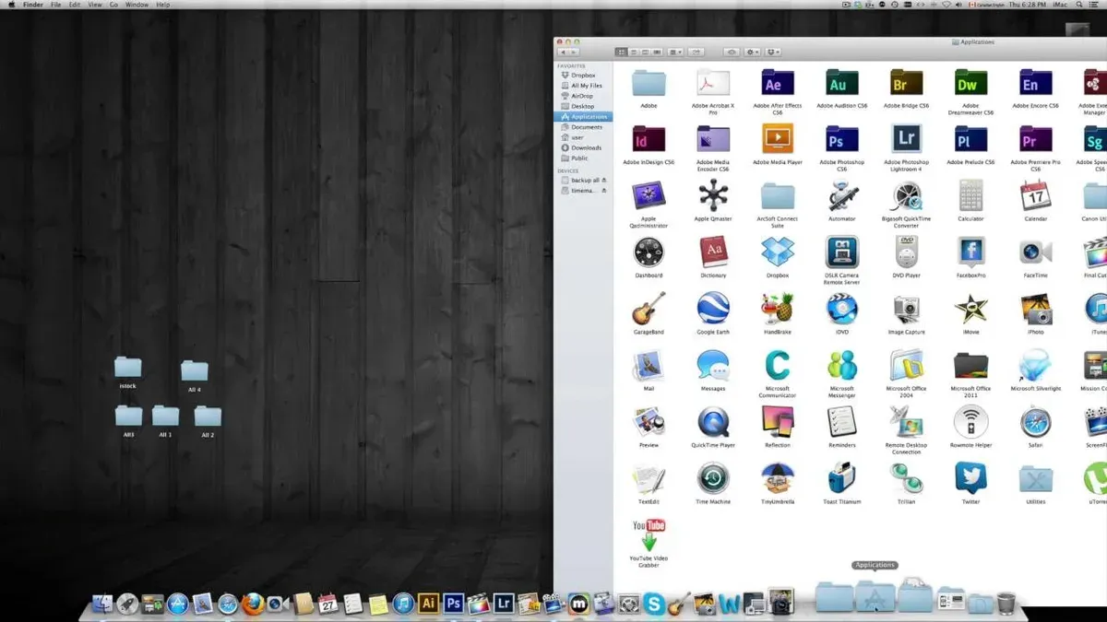1107x622 pixels.
Task: Select AirDrop in the sidebar
Action: (583, 96)
